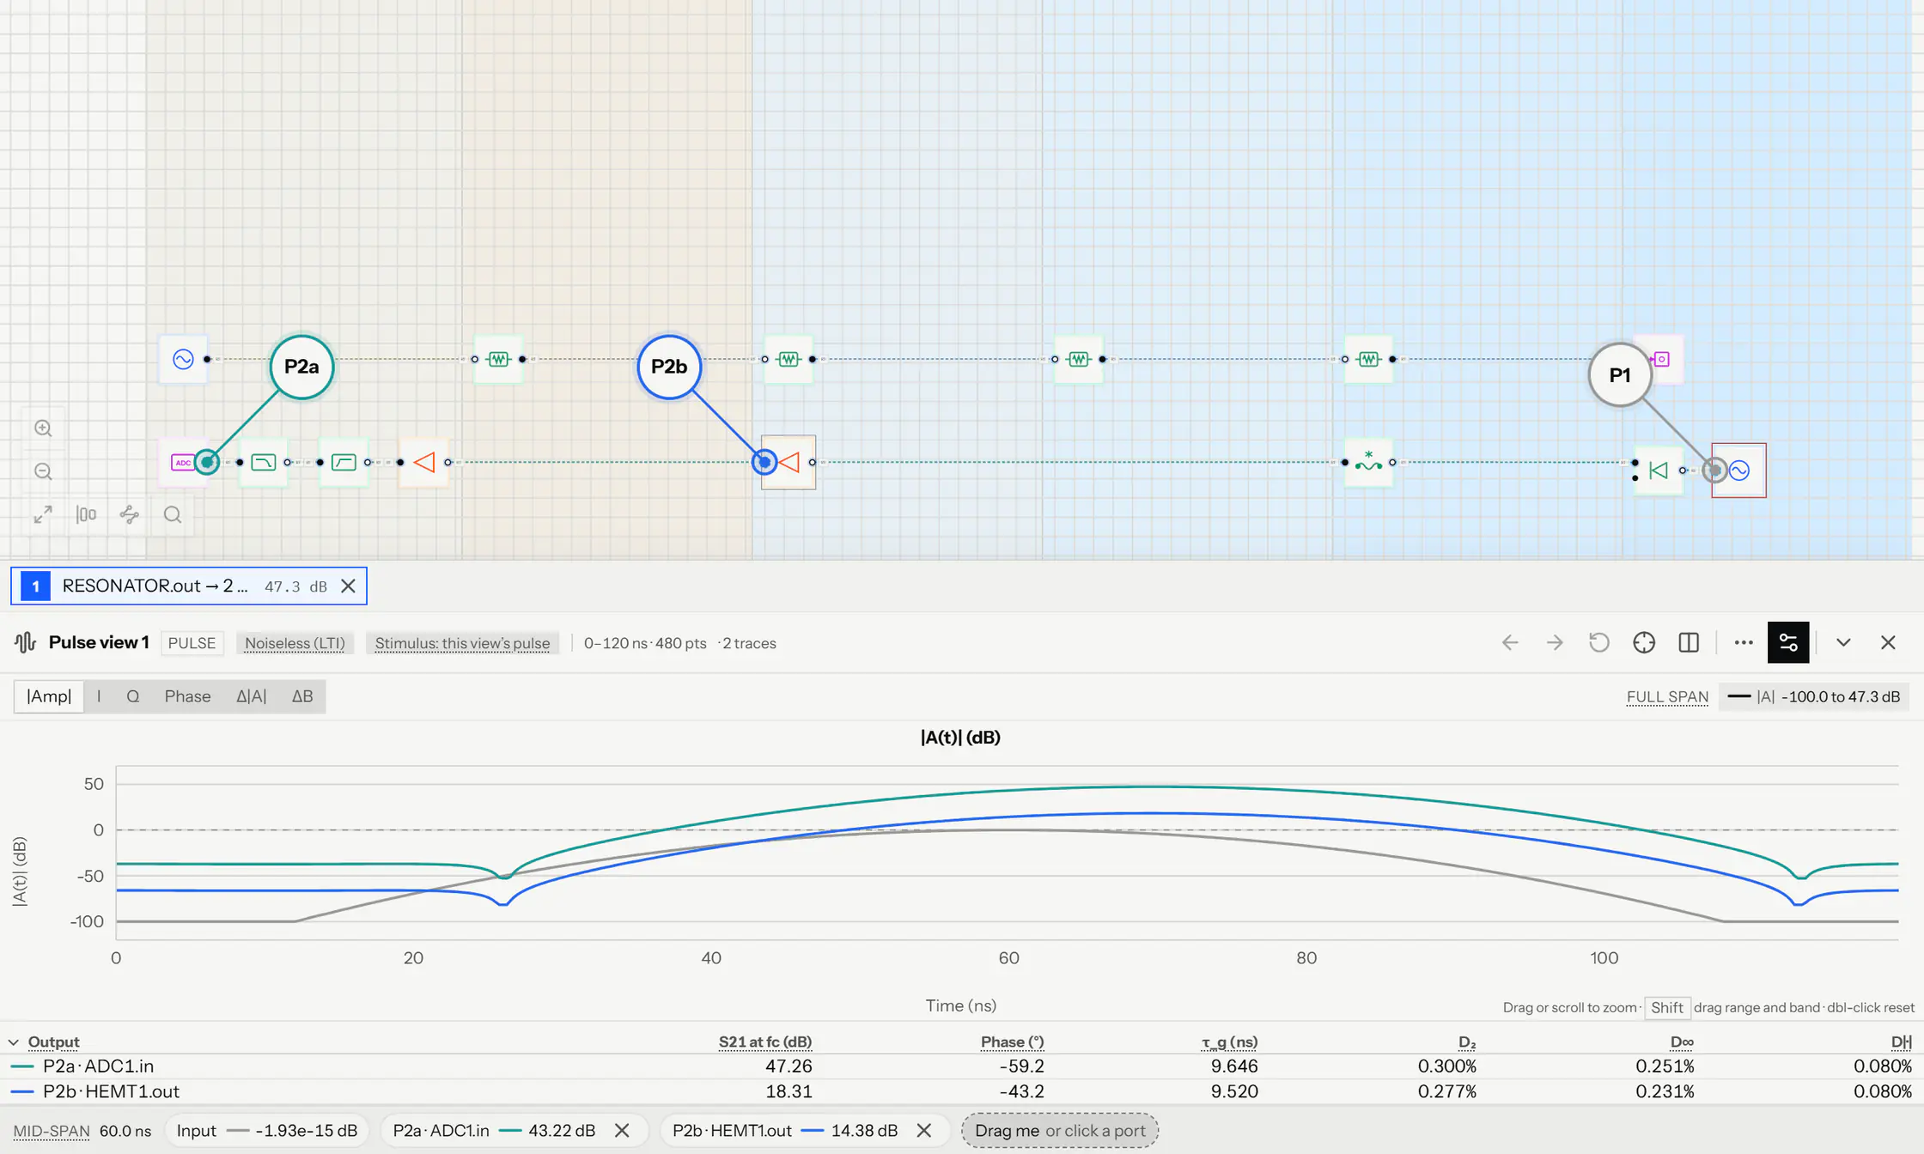1924x1154 pixels.
Task: Open the three-dot more options menu
Action: click(1744, 642)
